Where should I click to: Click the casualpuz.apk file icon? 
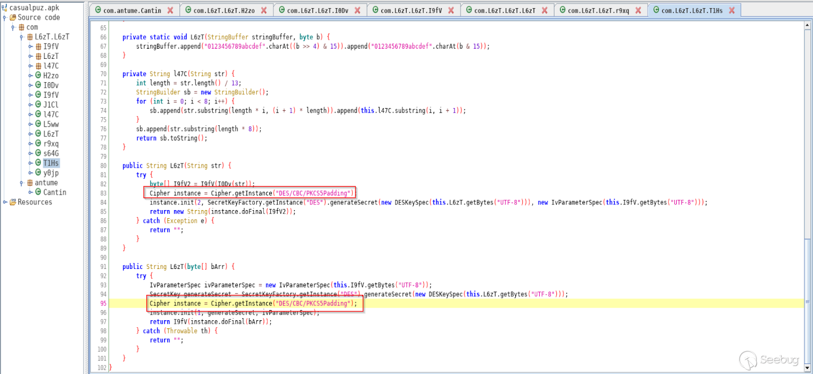(x=5, y=8)
